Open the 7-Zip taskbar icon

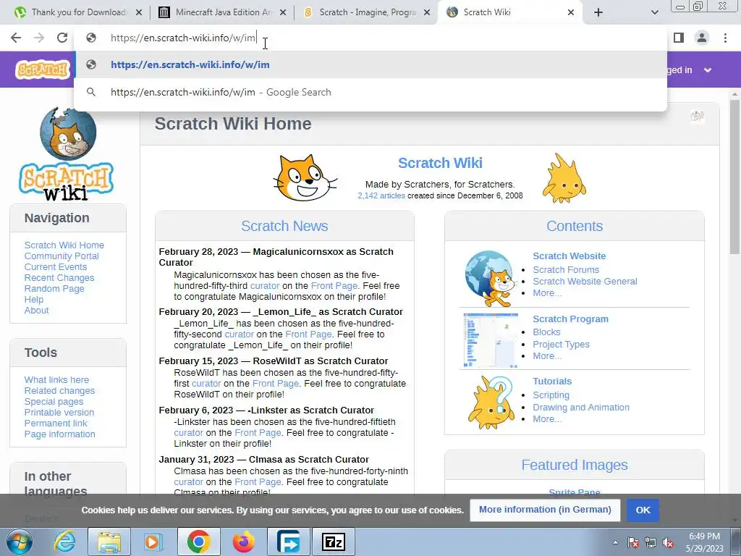click(333, 542)
